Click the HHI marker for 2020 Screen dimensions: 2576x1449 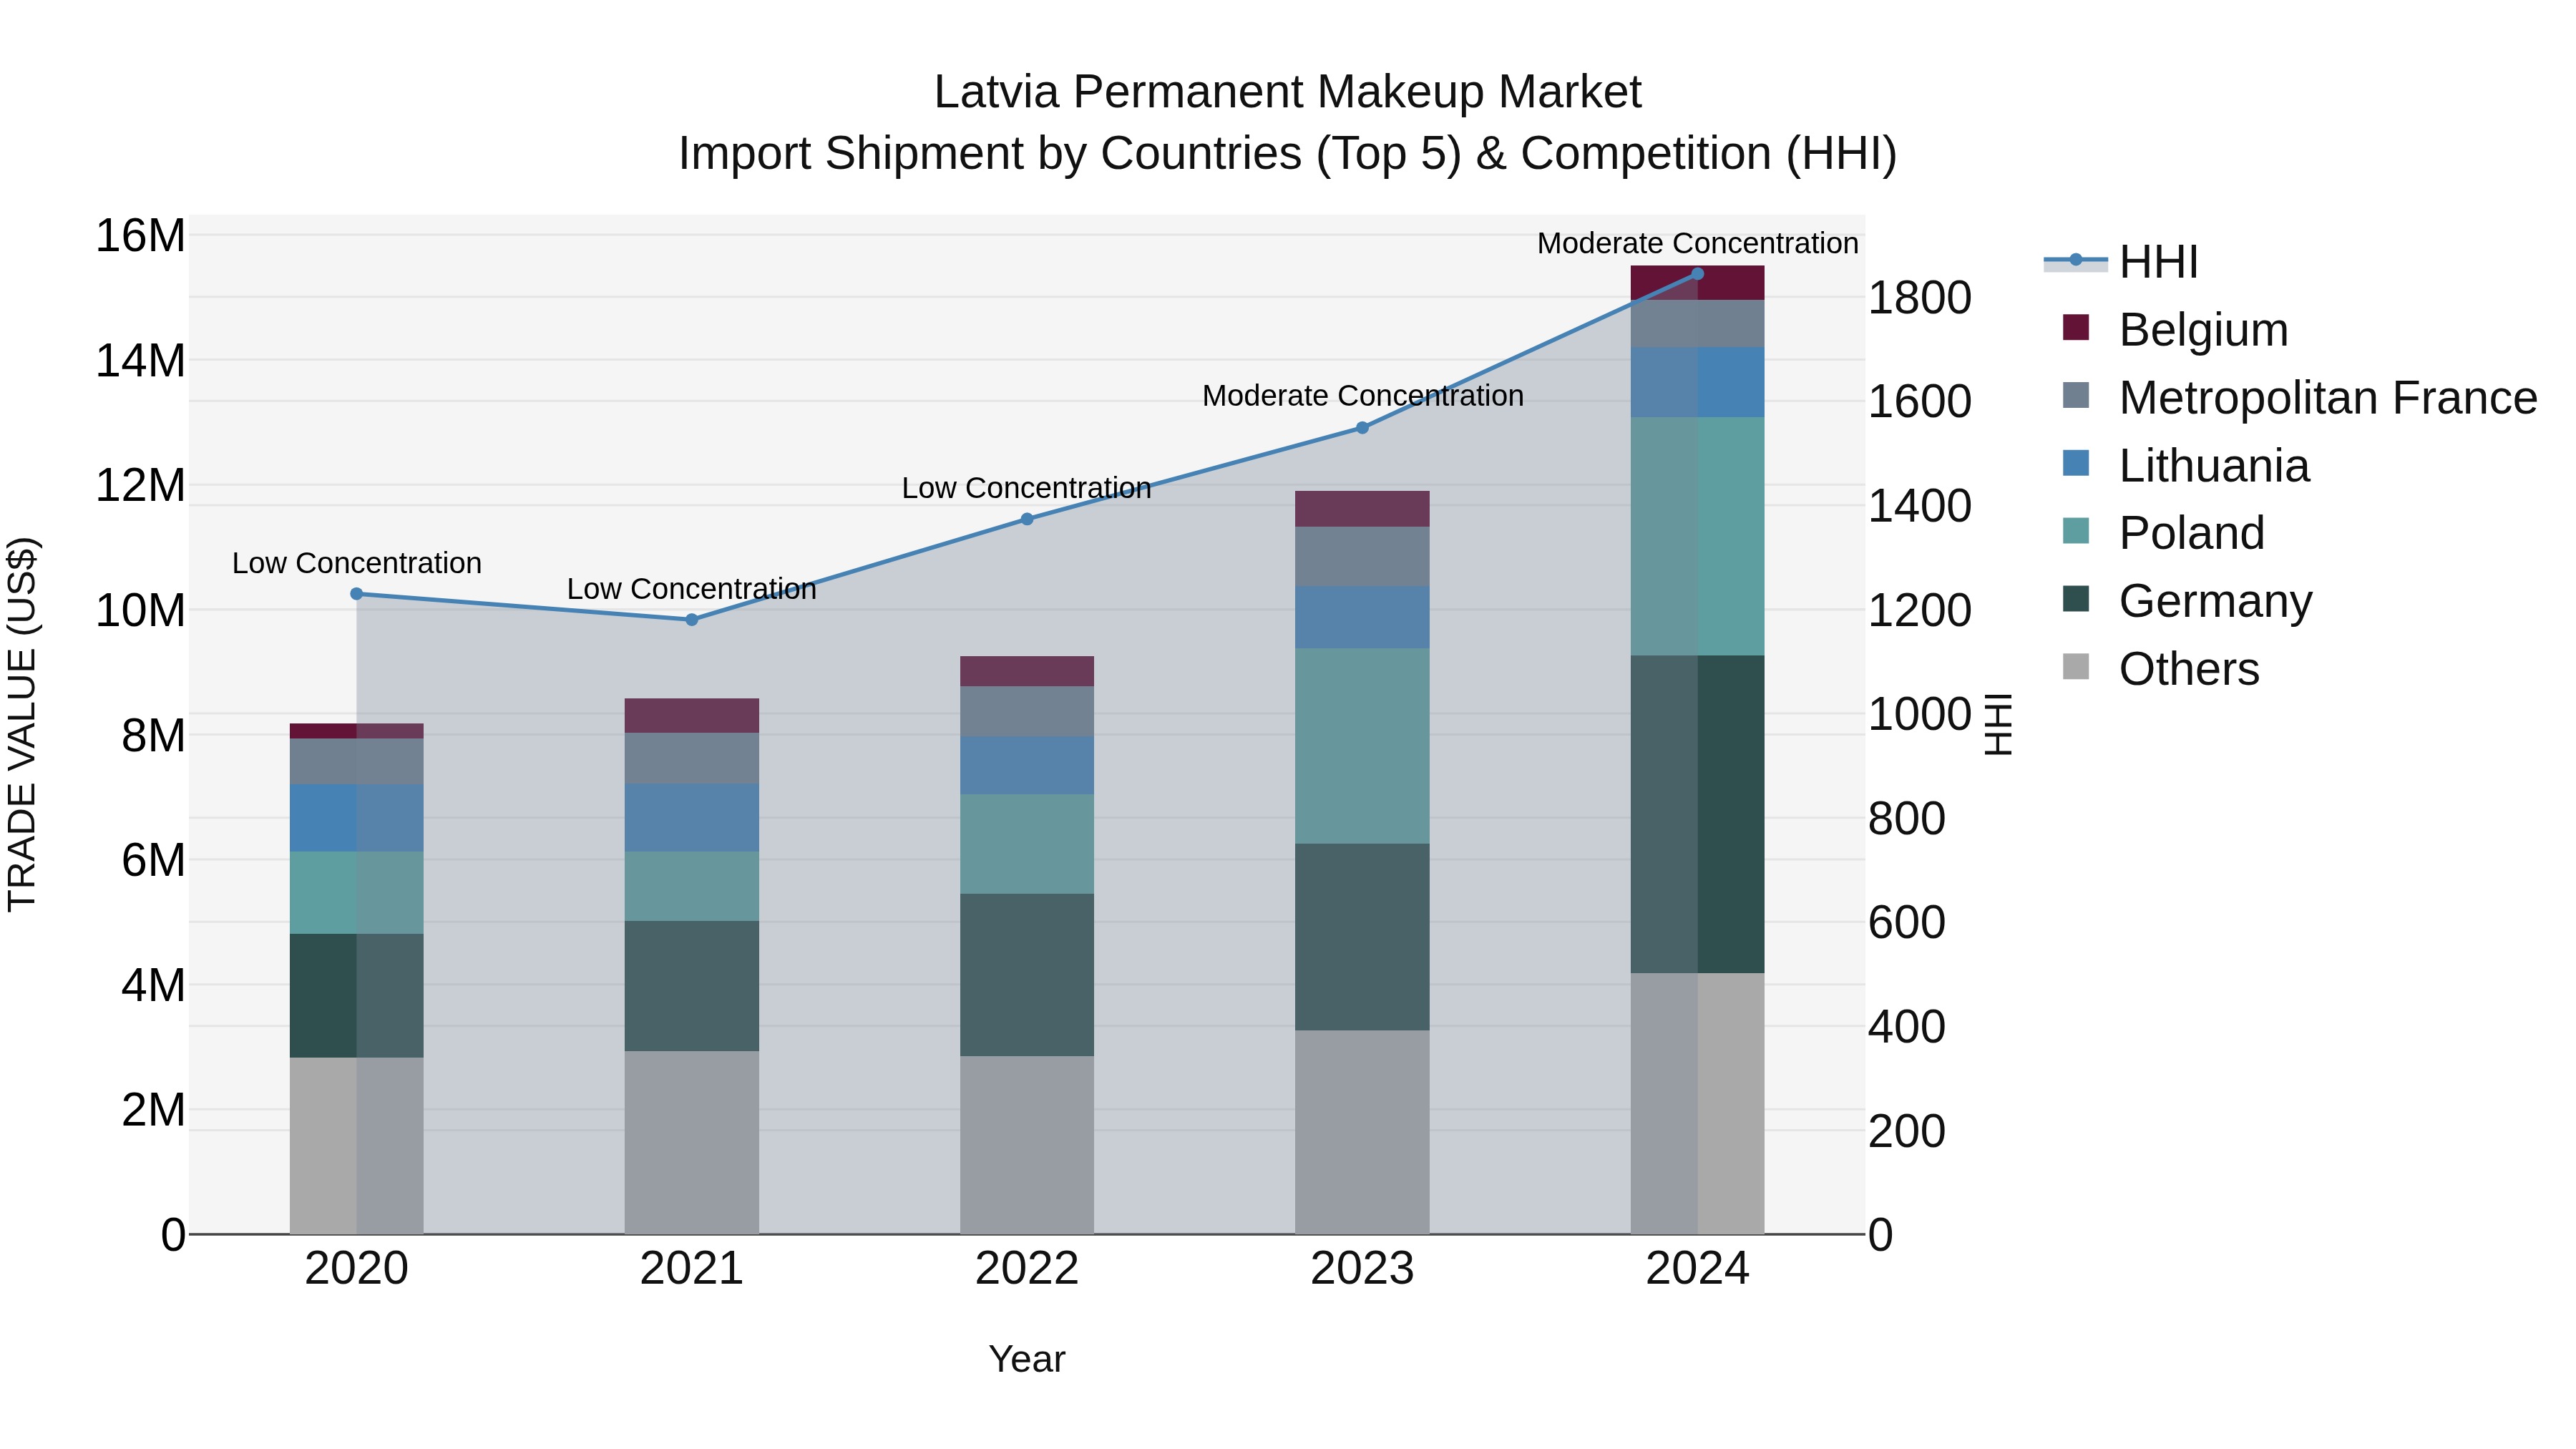point(356,594)
